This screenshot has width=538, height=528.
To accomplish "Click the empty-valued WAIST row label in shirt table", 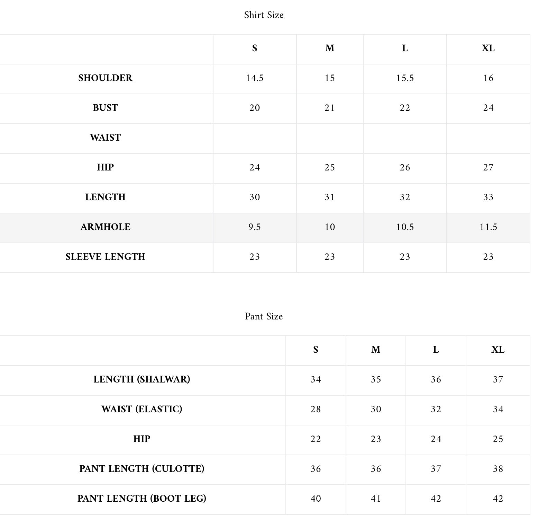I will (x=105, y=138).
